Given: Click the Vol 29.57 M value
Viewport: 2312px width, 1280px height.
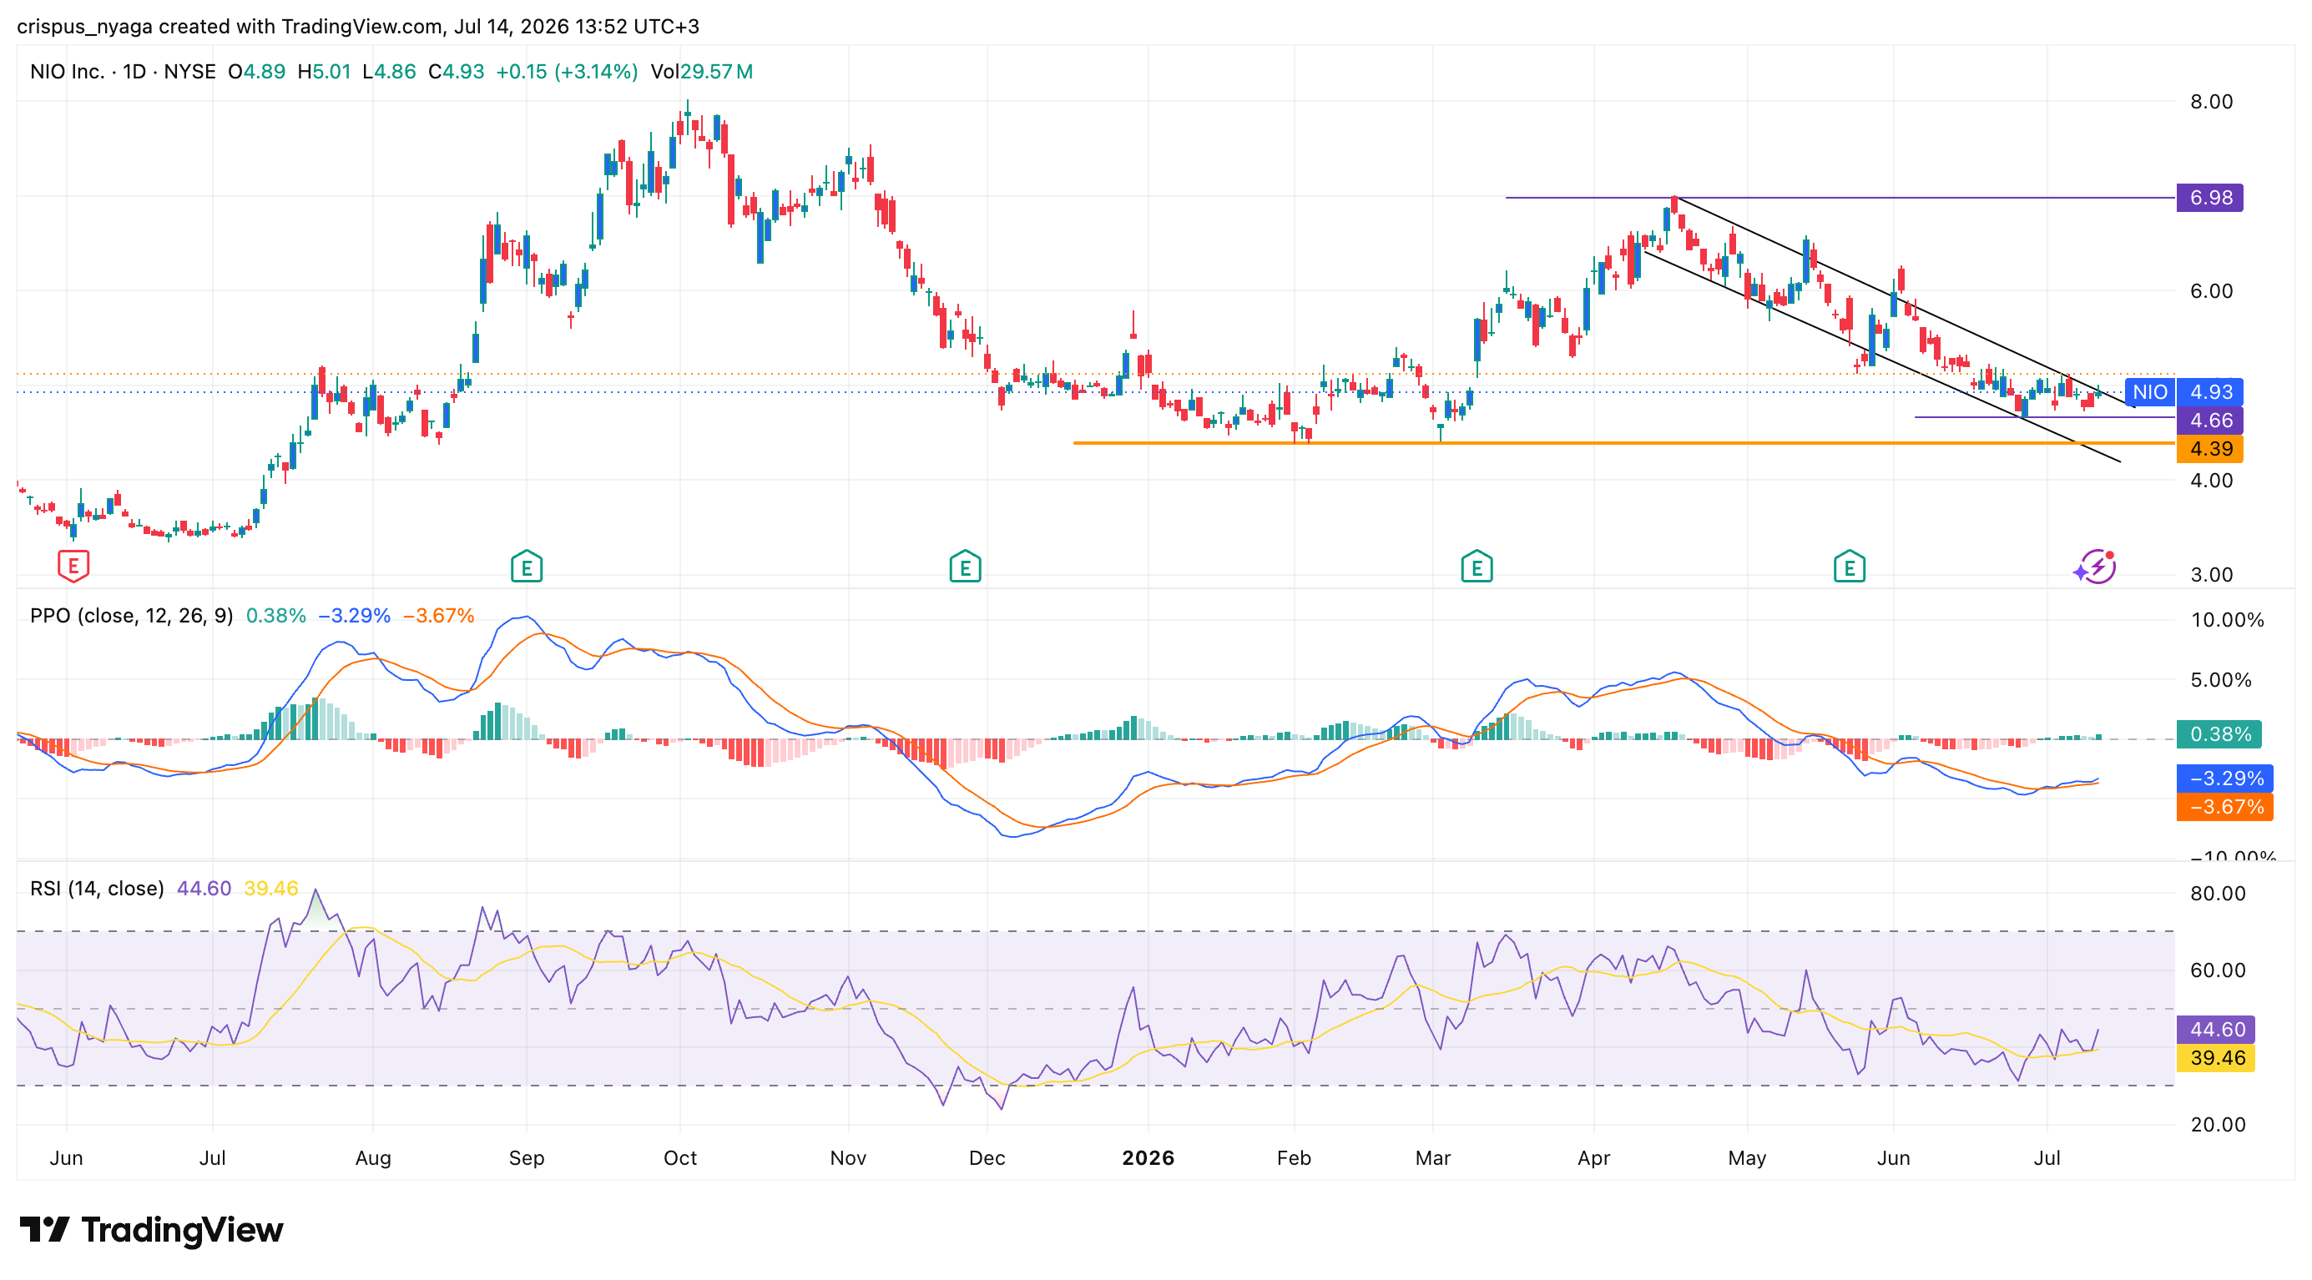Looking at the screenshot, I should click(702, 72).
